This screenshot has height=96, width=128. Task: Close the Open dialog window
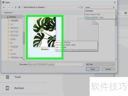click(115, 2)
